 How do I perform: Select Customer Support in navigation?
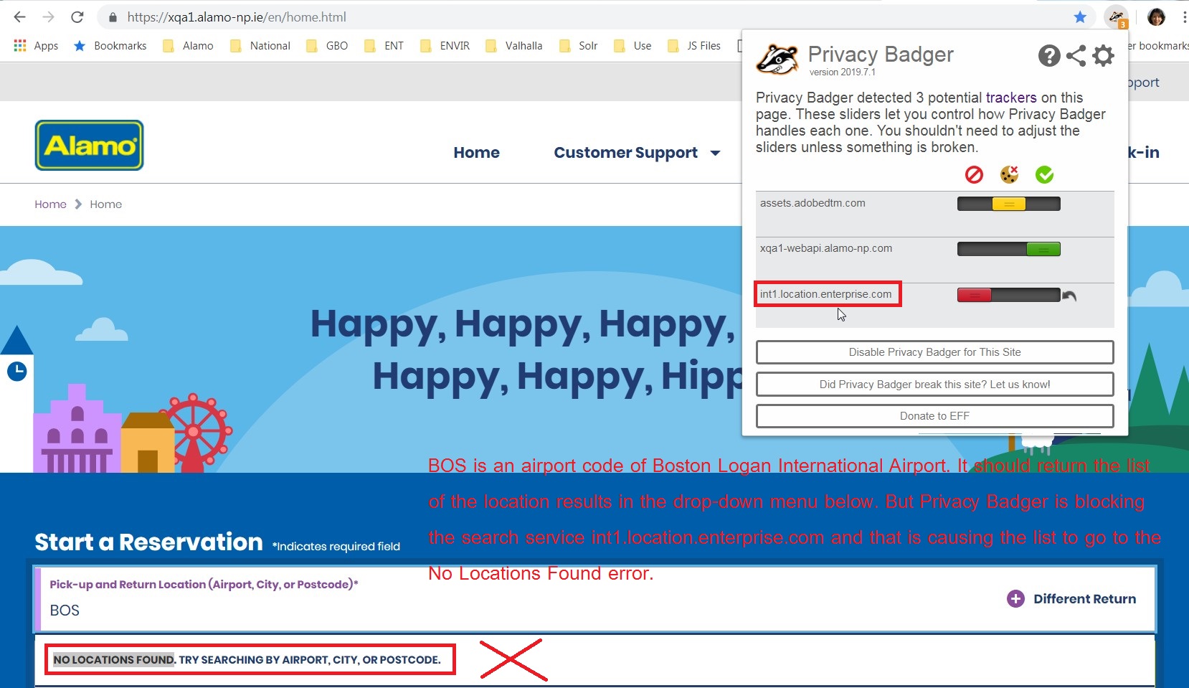coord(625,152)
